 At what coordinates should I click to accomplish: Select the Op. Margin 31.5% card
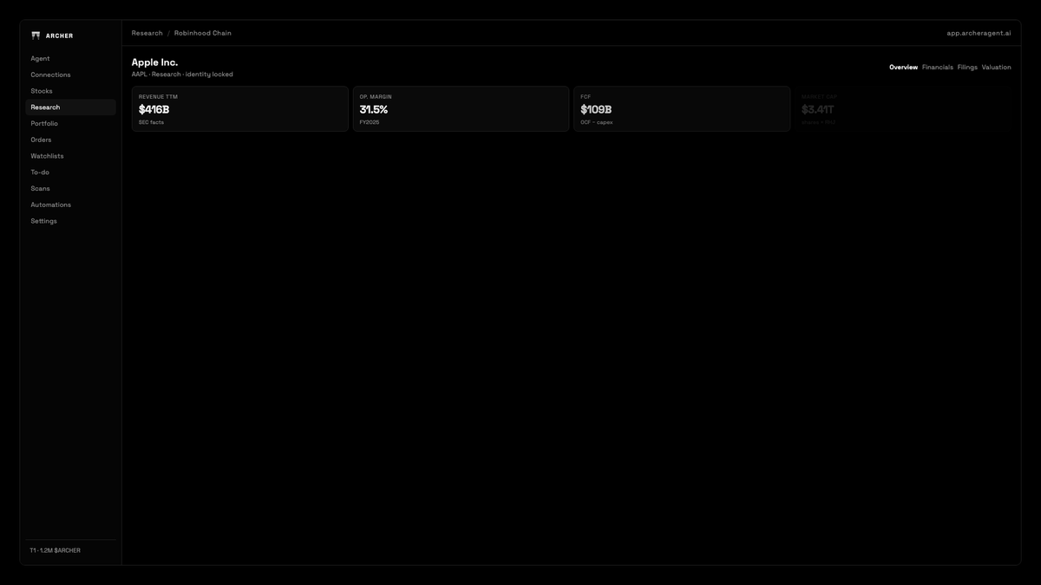(x=461, y=109)
